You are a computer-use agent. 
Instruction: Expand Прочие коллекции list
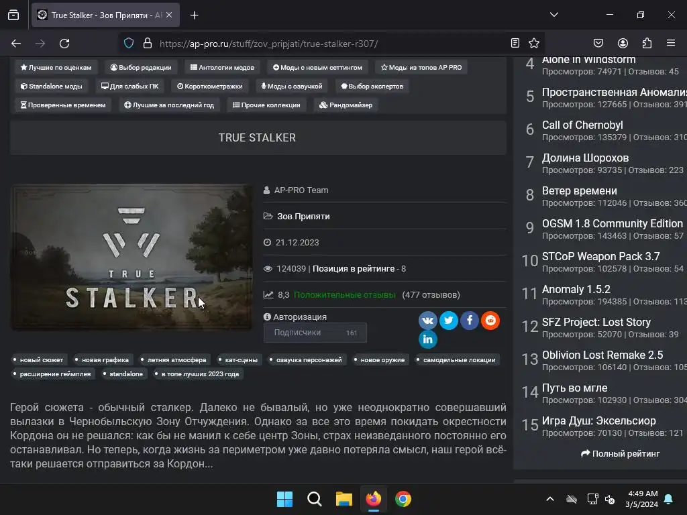tap(266, 105)
